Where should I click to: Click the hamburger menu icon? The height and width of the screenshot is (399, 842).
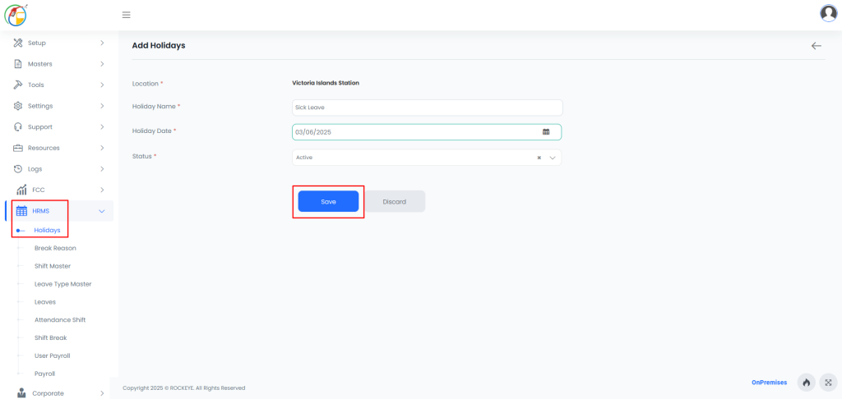(126, 15)
